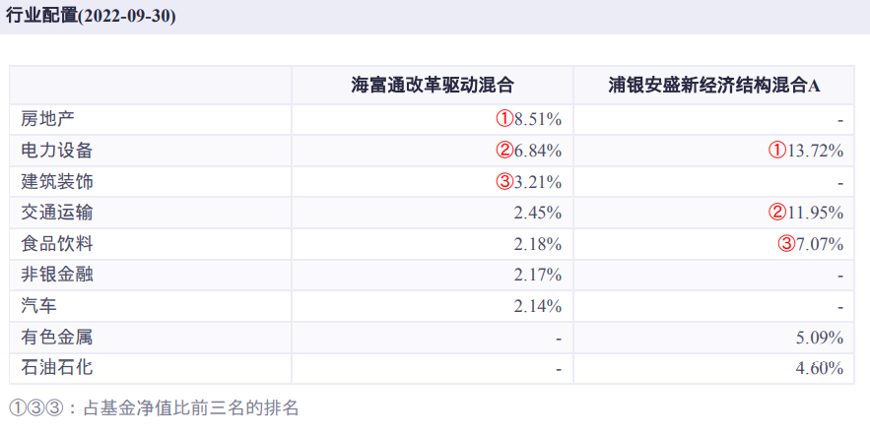Select the 汽车 row label

(38, 306)
